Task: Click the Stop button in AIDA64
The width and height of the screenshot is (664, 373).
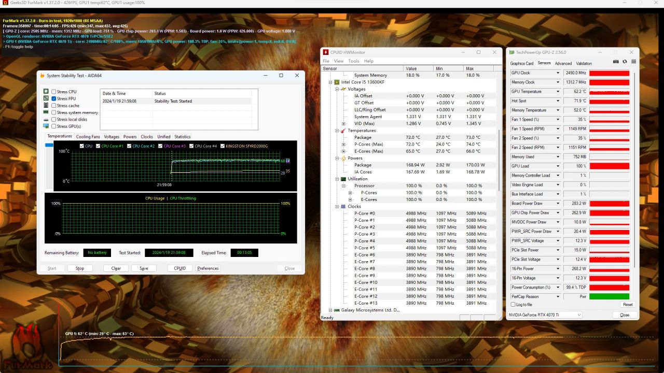Action: [79, 268]
